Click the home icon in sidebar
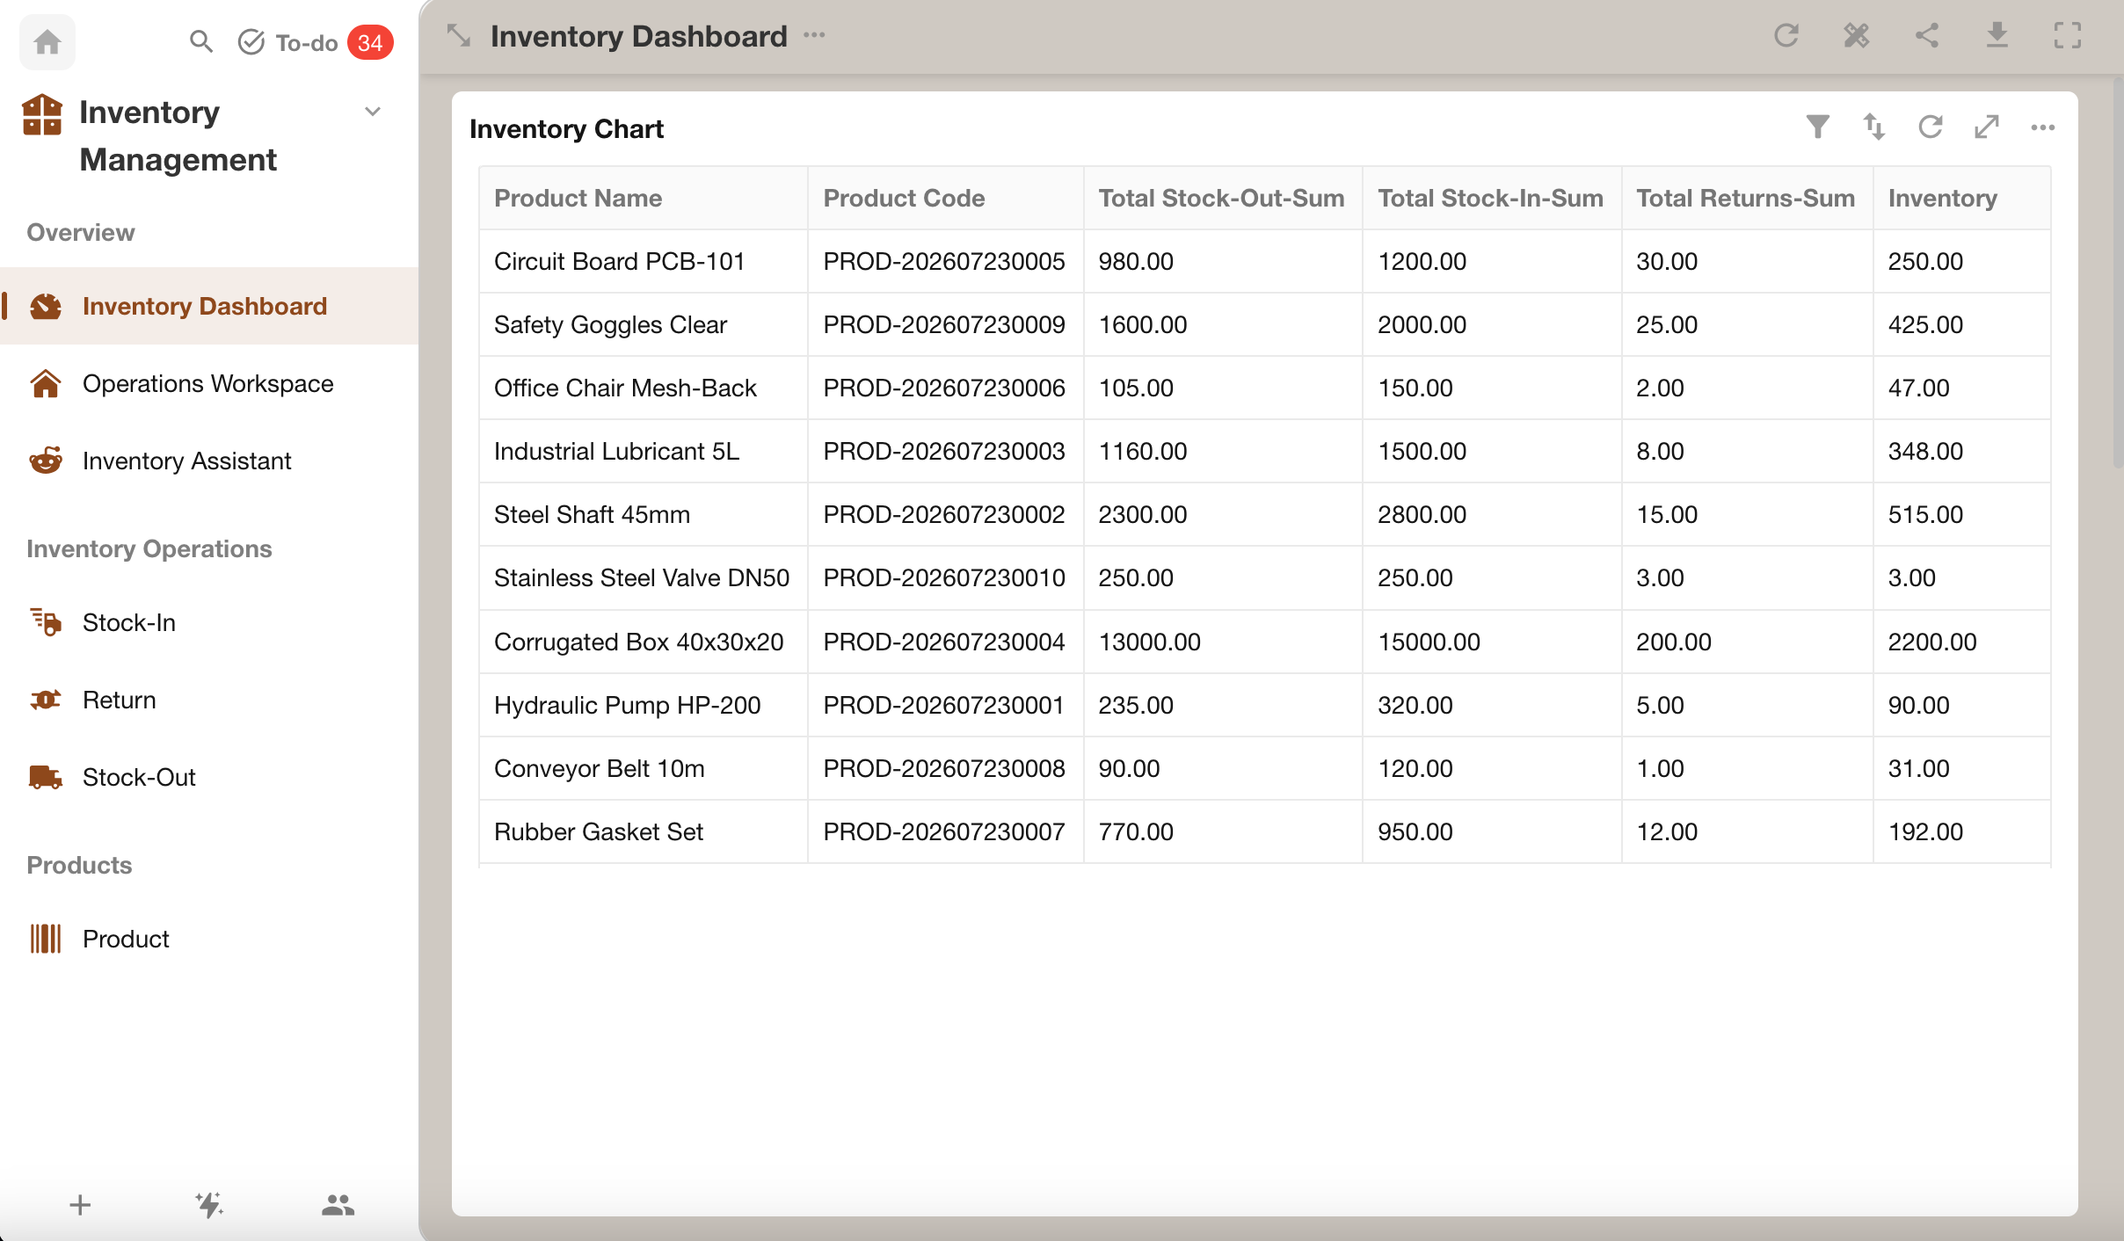 (x=47, y=41)
